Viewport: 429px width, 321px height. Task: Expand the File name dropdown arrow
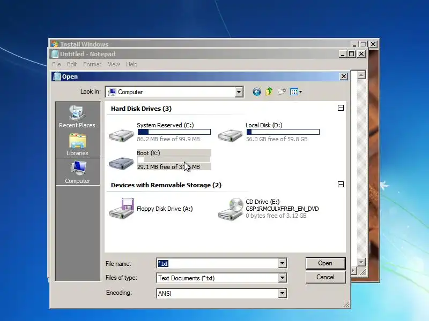pos(283,263)
